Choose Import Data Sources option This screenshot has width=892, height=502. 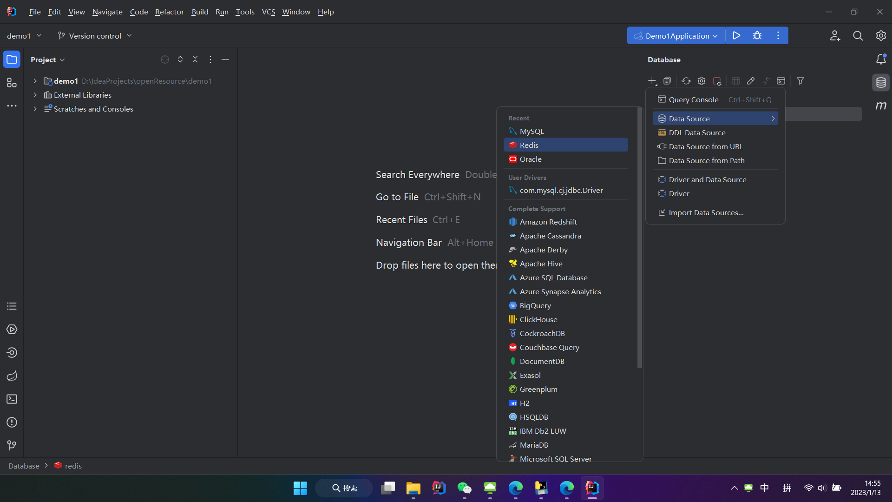706,212
